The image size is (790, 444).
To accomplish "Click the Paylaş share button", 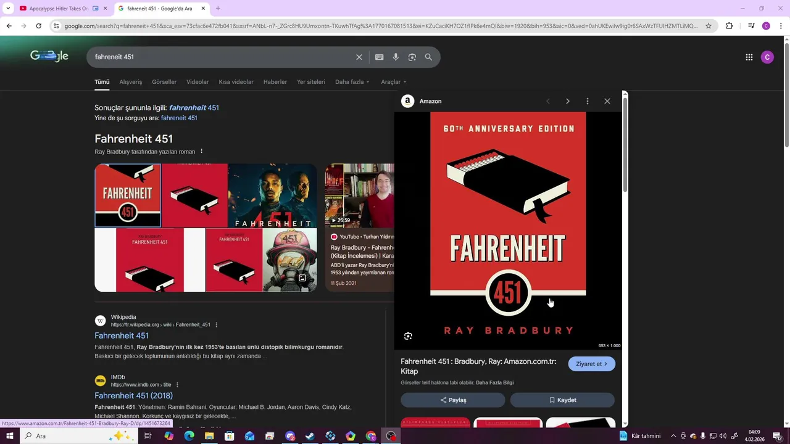I will 453,400.
